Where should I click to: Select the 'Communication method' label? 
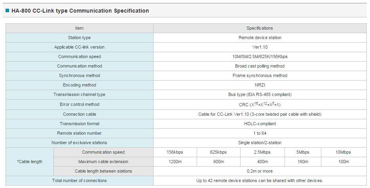pyautogui.click(x=80, y=66)
